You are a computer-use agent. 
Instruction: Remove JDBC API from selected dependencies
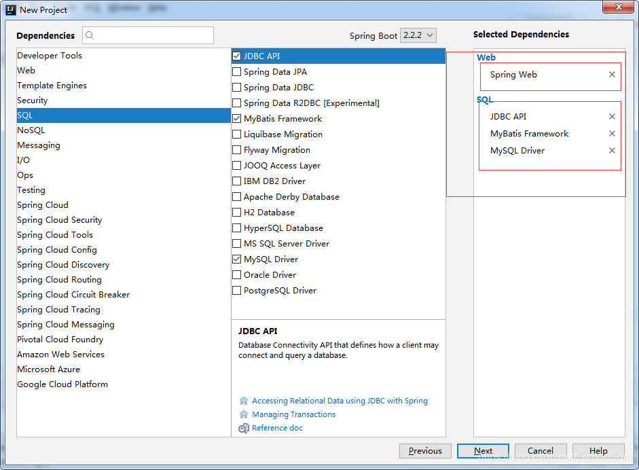[x=612, y=117]
